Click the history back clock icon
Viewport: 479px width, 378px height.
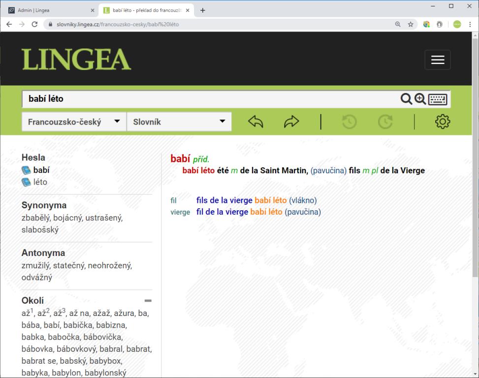pos(349,122)
